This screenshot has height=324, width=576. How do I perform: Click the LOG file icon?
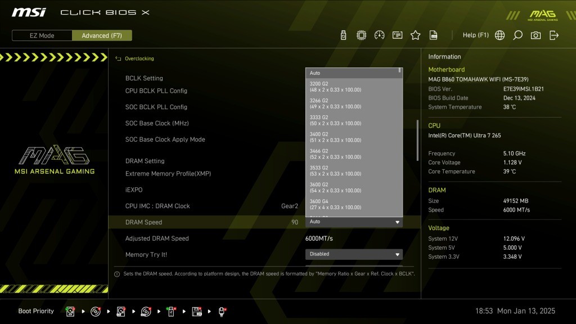tap(433, 35)
